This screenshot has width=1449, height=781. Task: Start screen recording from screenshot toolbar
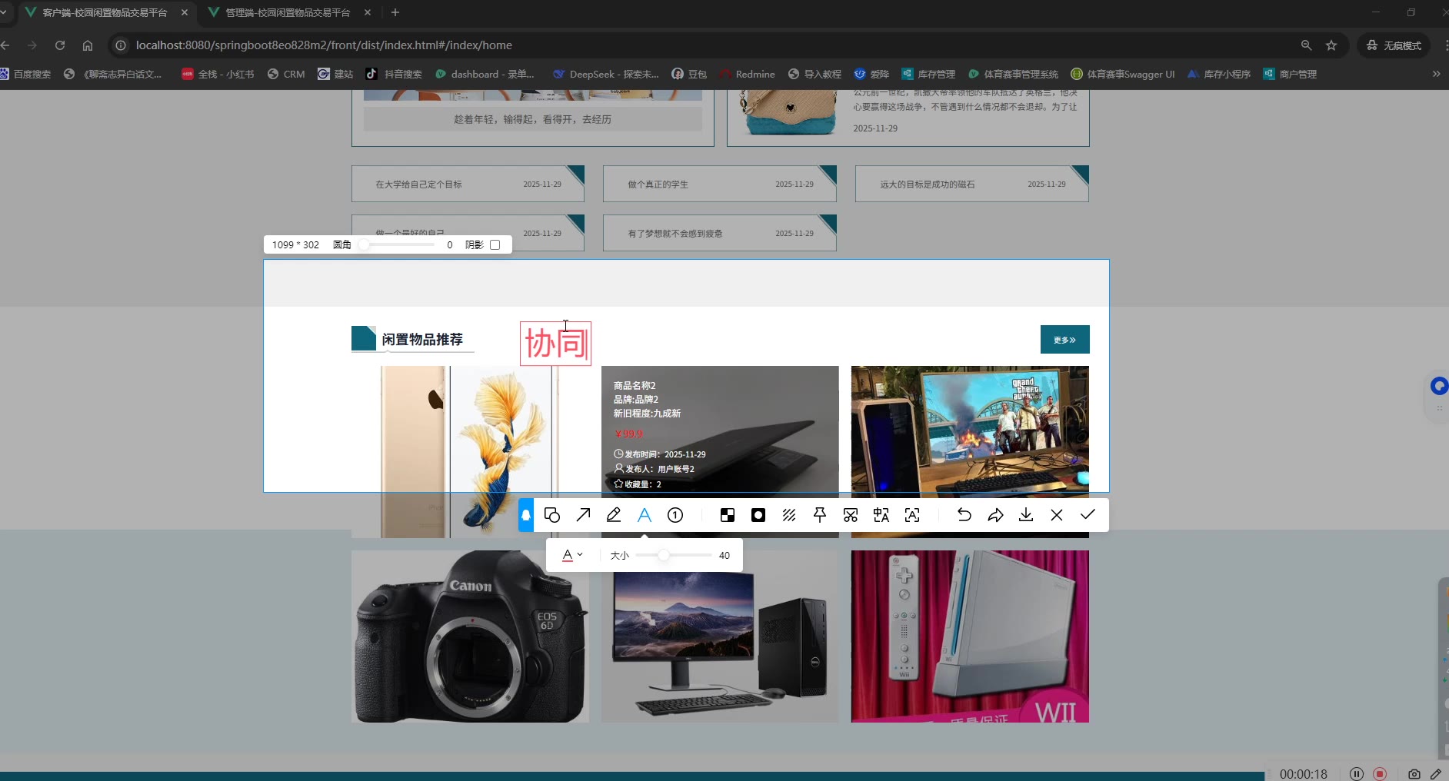[x=758, y=515]
